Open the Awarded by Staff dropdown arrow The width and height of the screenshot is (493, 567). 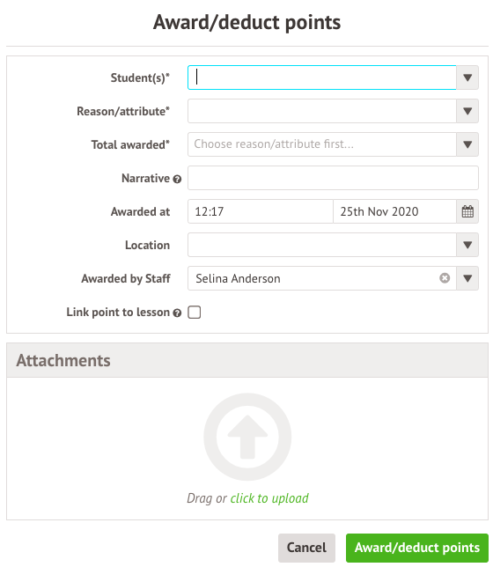pos(467,278)
